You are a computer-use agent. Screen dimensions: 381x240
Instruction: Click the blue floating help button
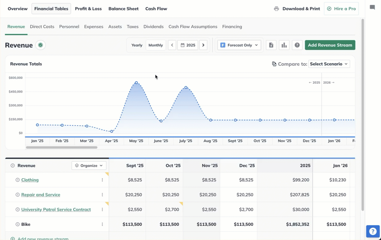pyautogui.click(x=373, y=231)
